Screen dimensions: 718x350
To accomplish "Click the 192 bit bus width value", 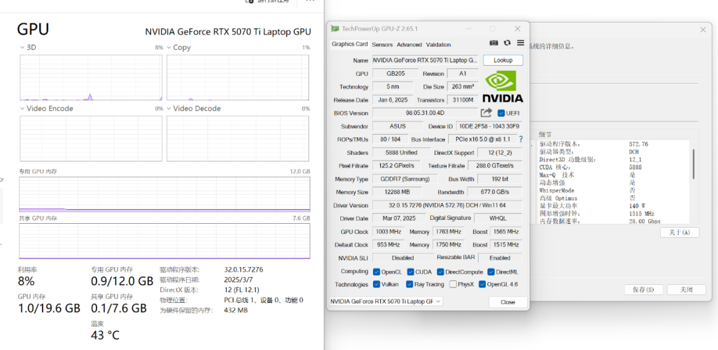I will 500,179.
